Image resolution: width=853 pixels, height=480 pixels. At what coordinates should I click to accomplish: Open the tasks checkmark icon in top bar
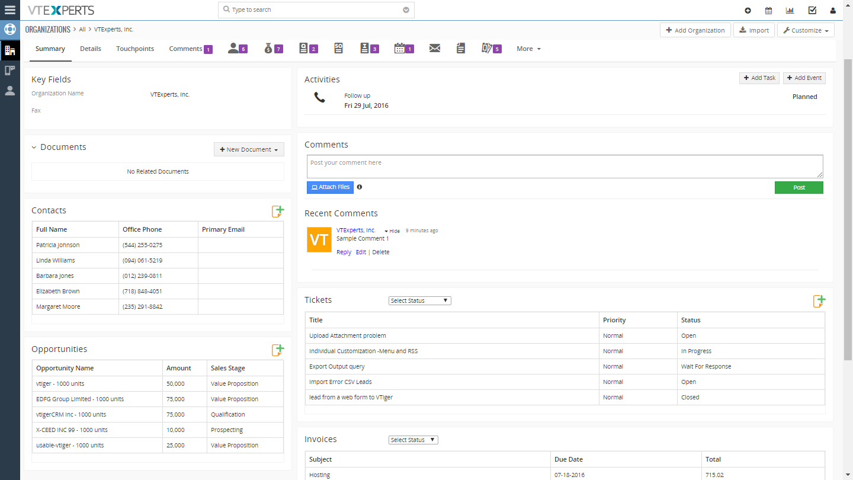click(x=812, y=10)
